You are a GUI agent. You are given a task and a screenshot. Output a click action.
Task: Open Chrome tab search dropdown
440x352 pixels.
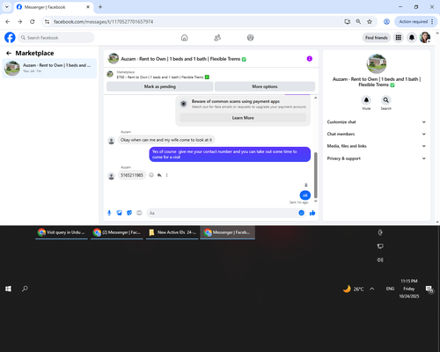pos(6,7)
